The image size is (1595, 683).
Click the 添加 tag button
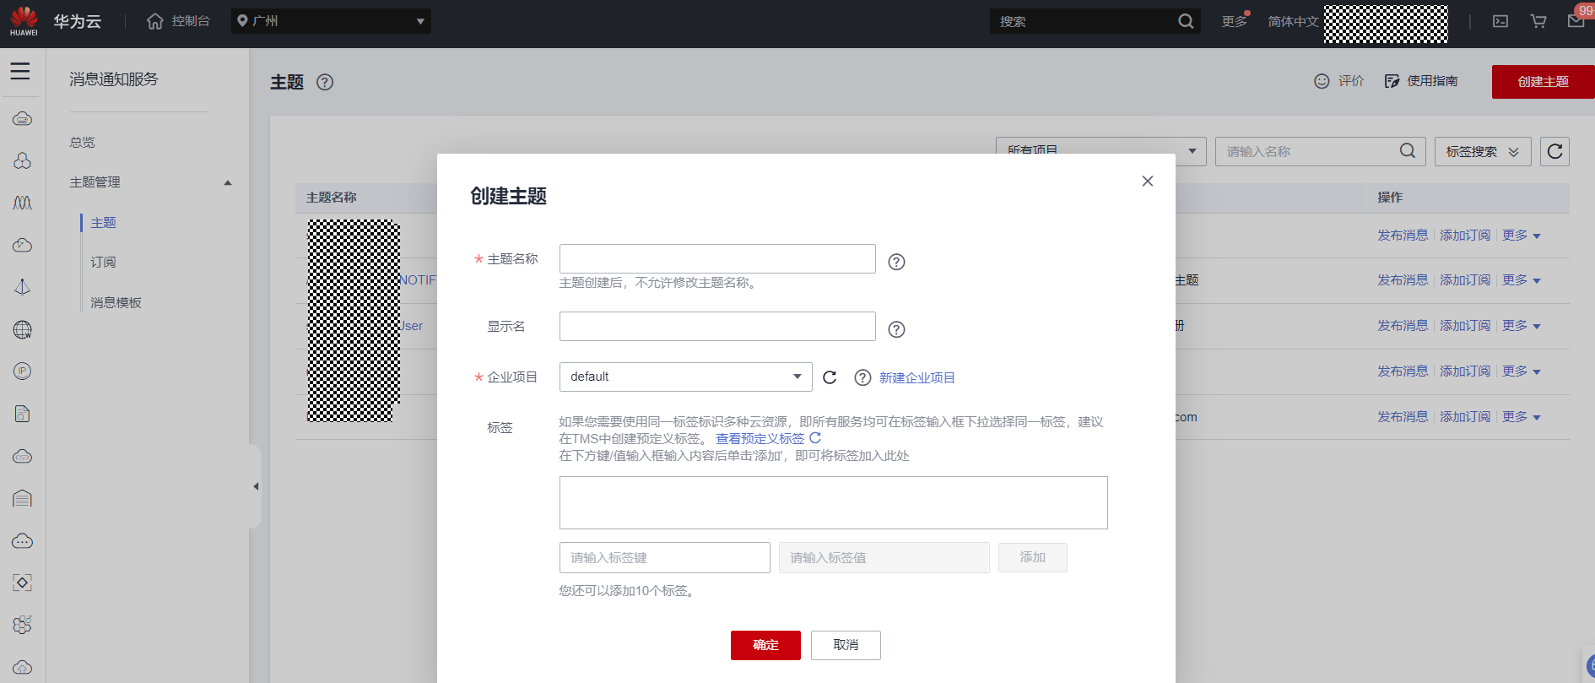coord(1033,557)
